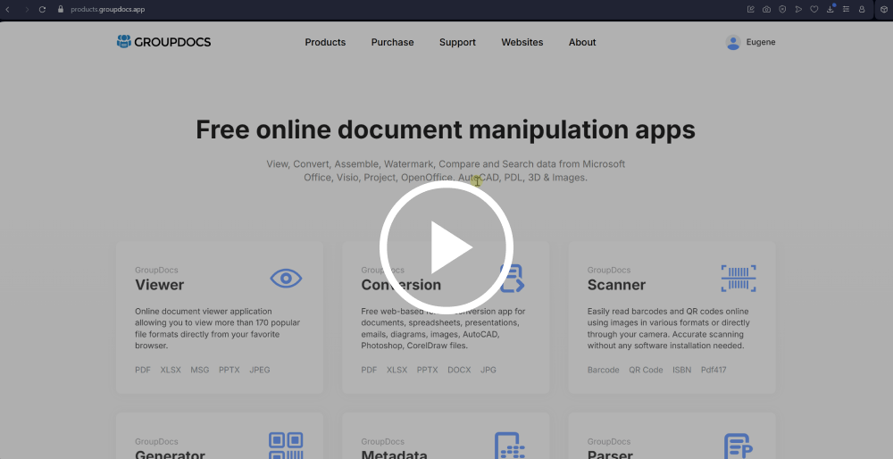Take a snapshot with the camera icon
The width and height of the screenshot is (893, 459).
coord(766,10)
